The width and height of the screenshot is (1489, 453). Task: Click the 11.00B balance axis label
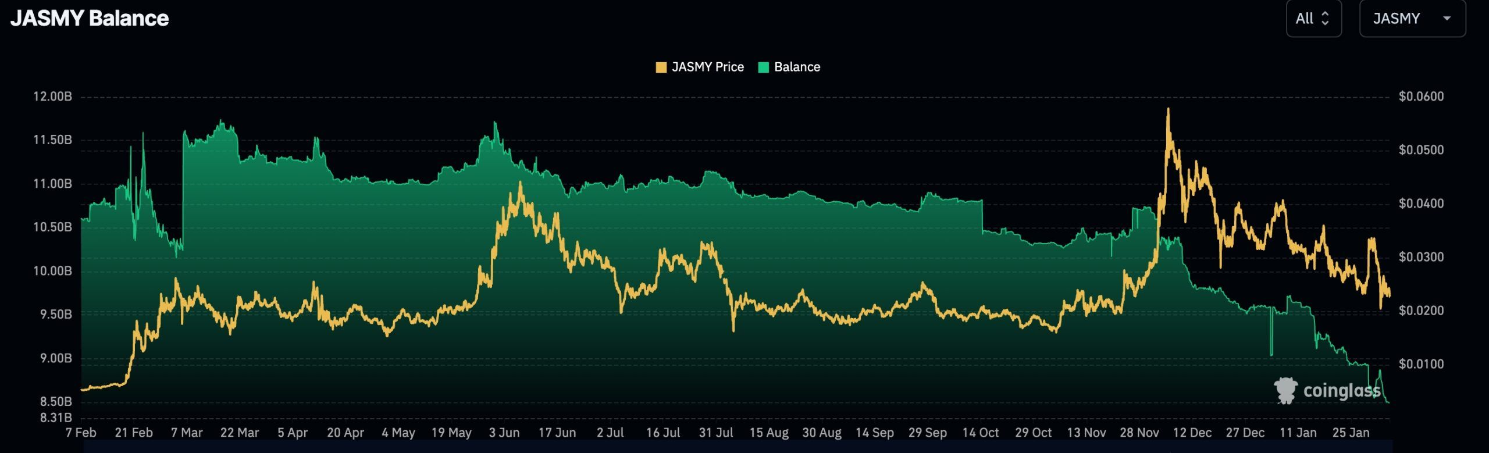coord(52,184)
